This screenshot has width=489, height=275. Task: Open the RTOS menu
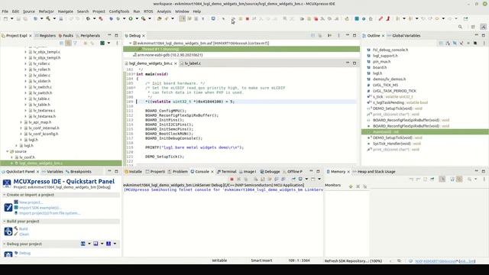tap(148, 11)
